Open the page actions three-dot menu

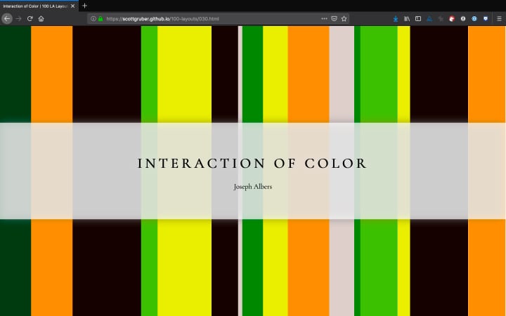coord(324,19)
